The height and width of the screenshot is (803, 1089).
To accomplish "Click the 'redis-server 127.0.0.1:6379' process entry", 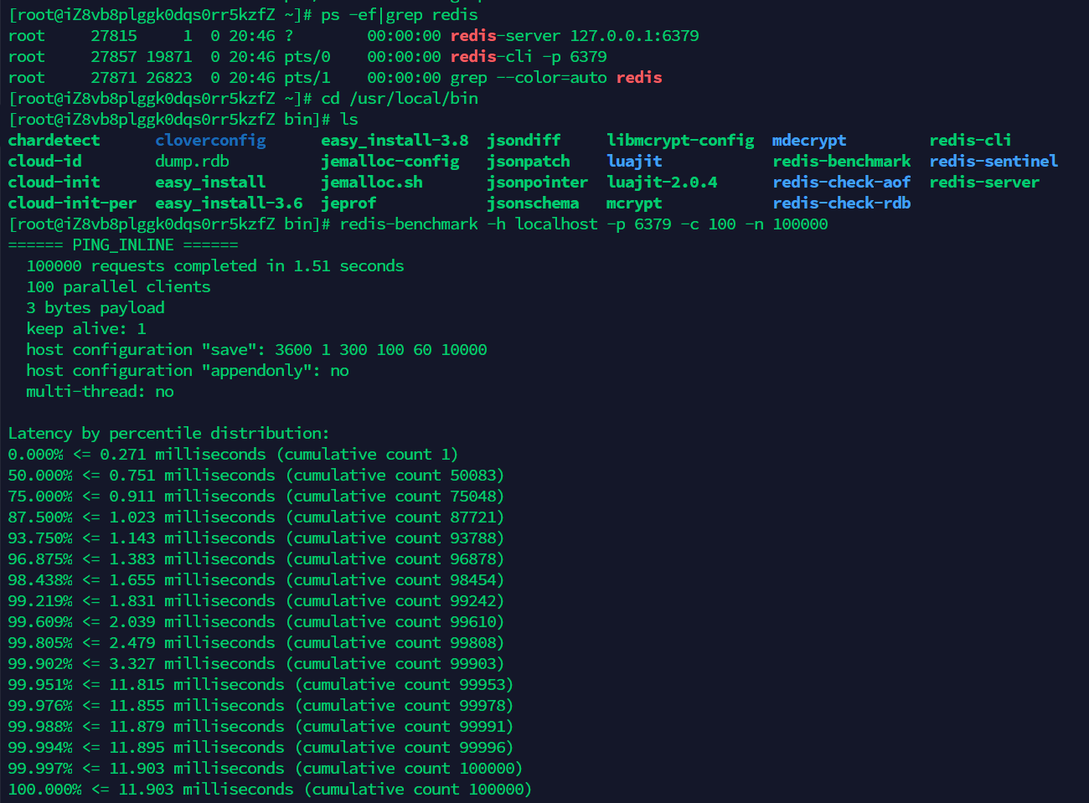I will pos(575,36).
